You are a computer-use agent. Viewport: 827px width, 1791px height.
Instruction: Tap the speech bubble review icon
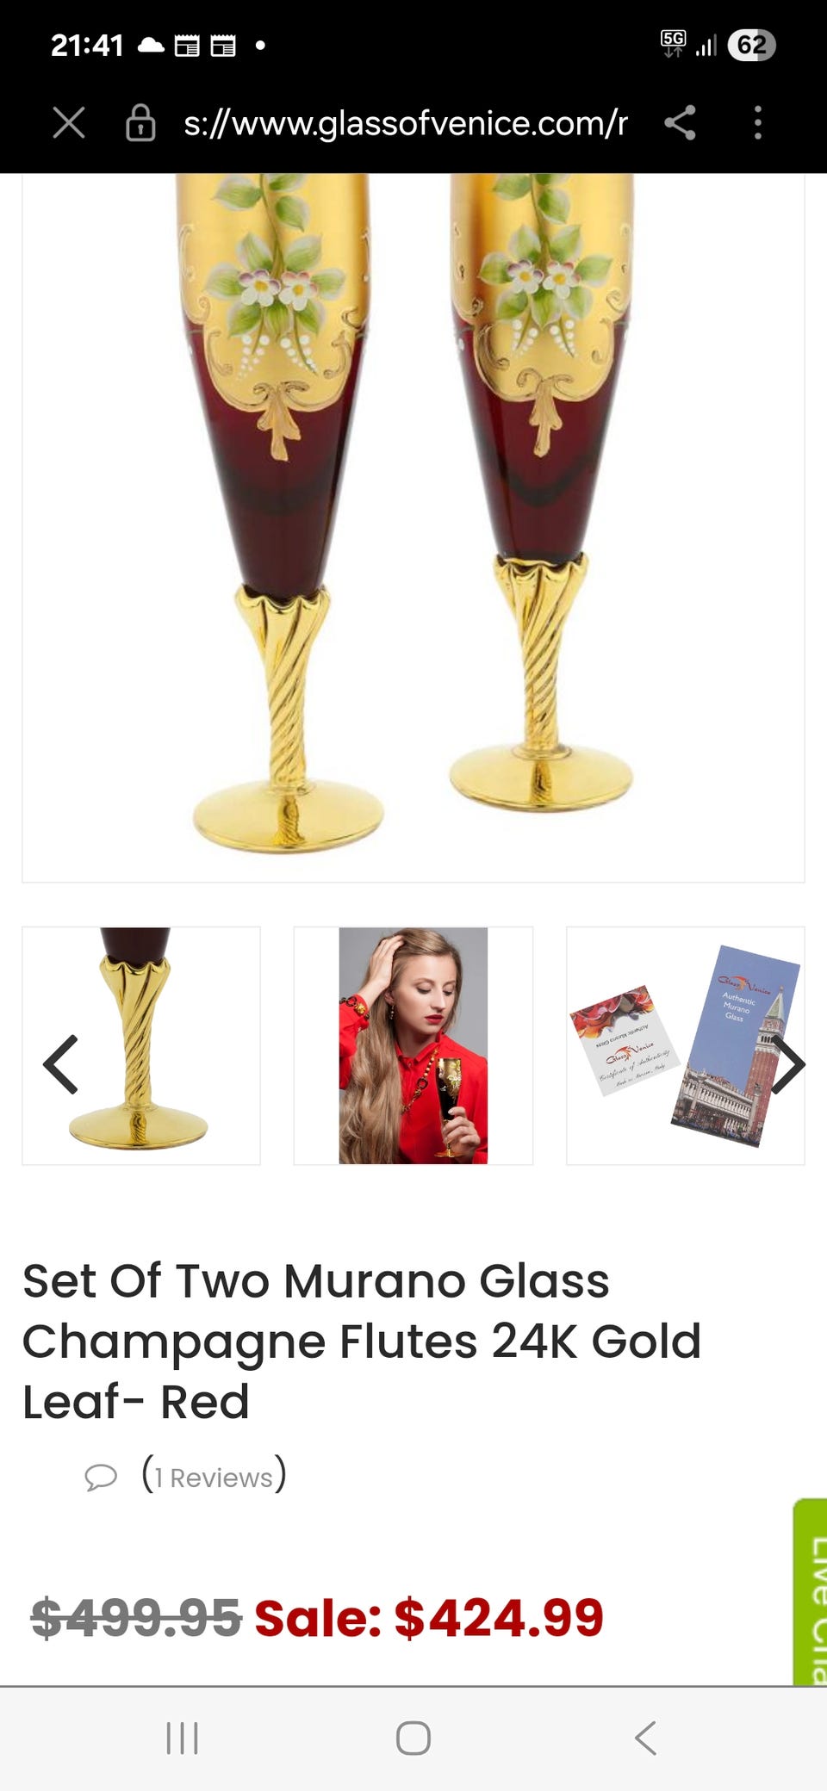[x=101, y=1477]
